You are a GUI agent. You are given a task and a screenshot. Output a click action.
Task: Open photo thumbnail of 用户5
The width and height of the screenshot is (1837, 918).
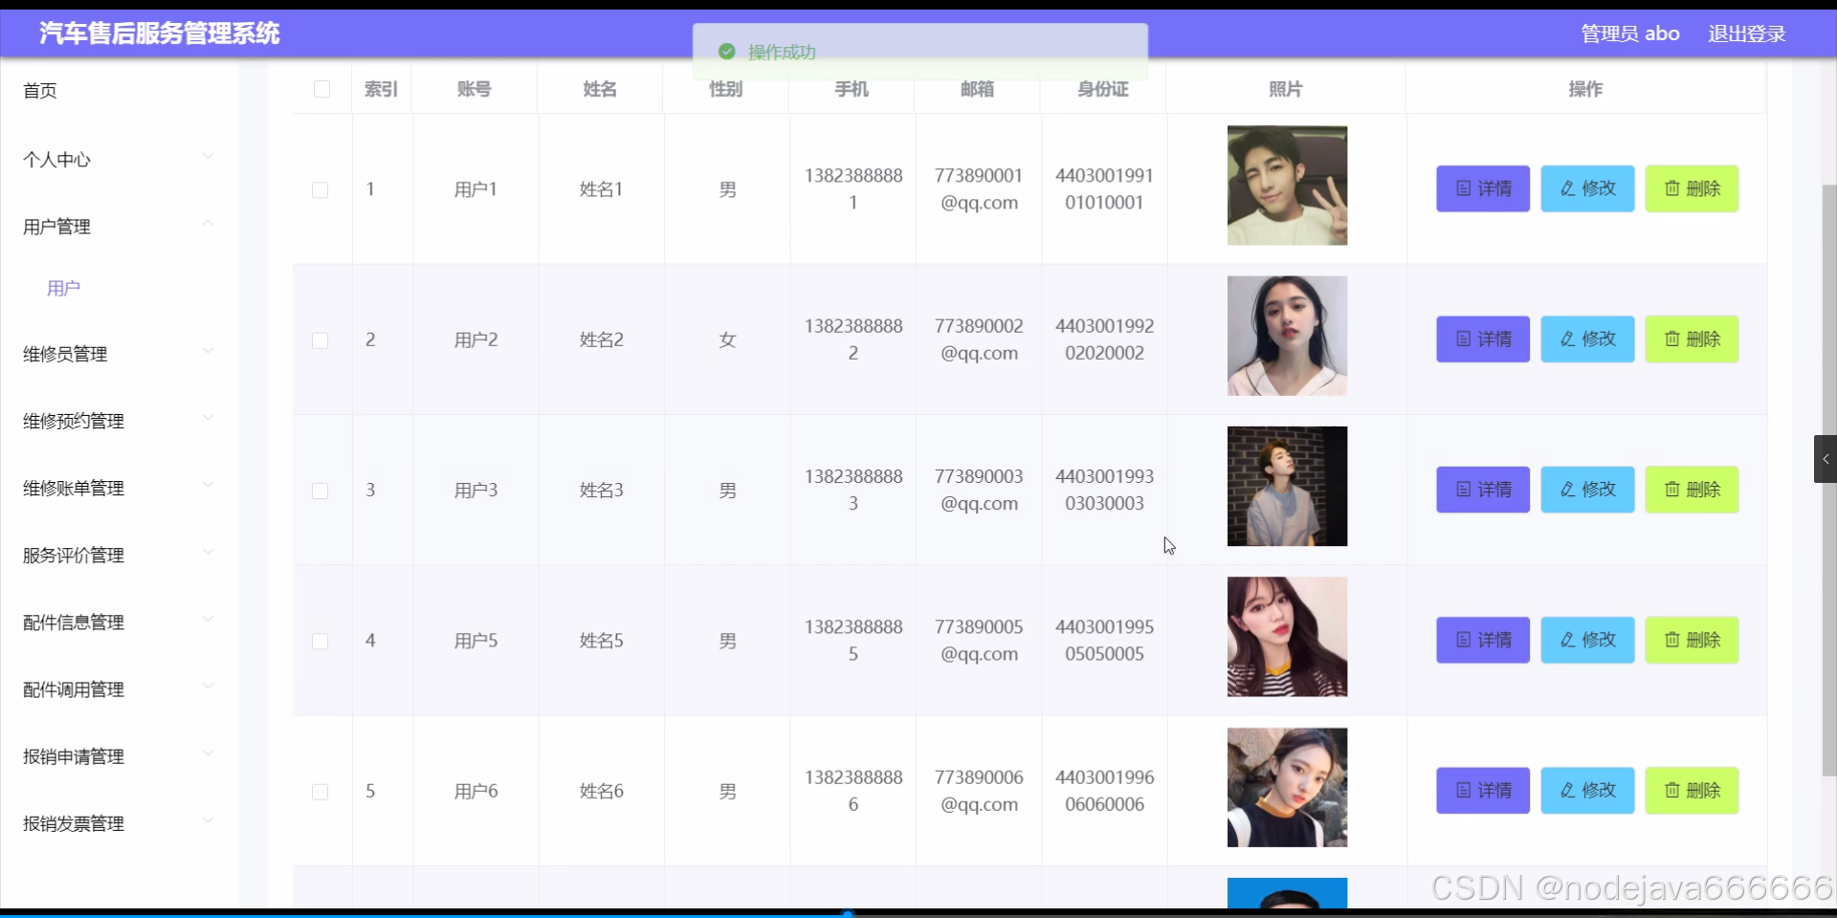[x=1287, y=637]
